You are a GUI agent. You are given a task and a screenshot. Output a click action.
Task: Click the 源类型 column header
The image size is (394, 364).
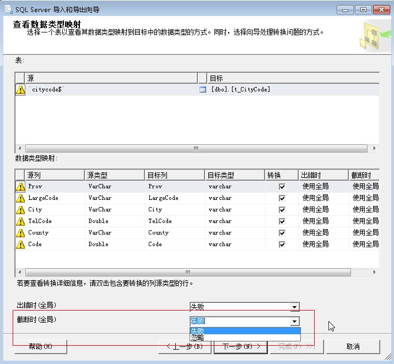(x=114, y=175)
